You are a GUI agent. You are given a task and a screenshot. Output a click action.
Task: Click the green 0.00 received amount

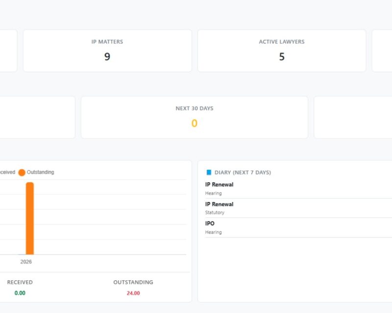20,293
